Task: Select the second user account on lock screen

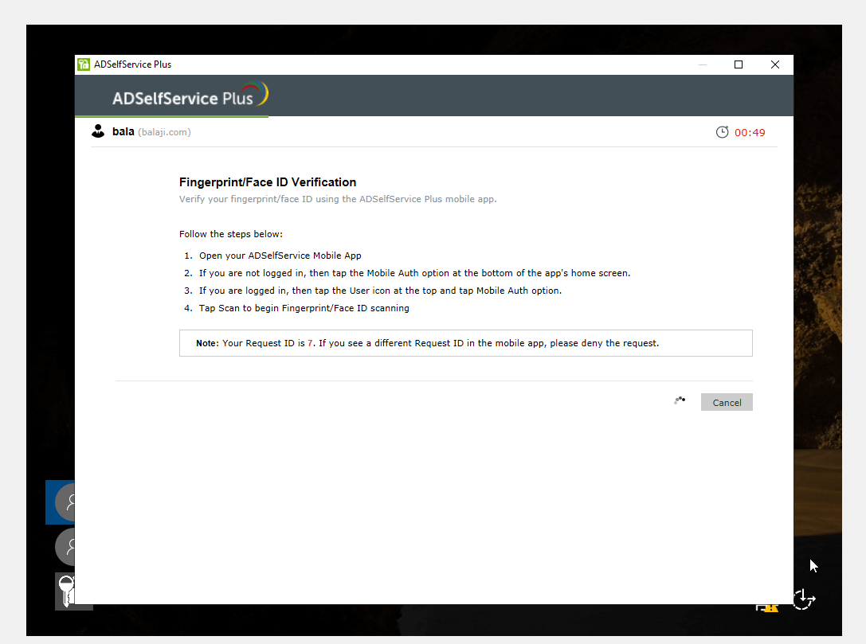Action: point(65,547)
